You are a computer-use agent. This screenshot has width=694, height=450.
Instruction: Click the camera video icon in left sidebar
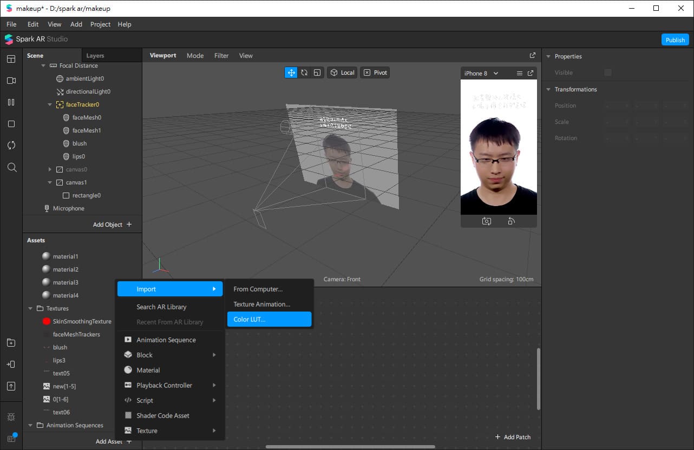point(11,81)
